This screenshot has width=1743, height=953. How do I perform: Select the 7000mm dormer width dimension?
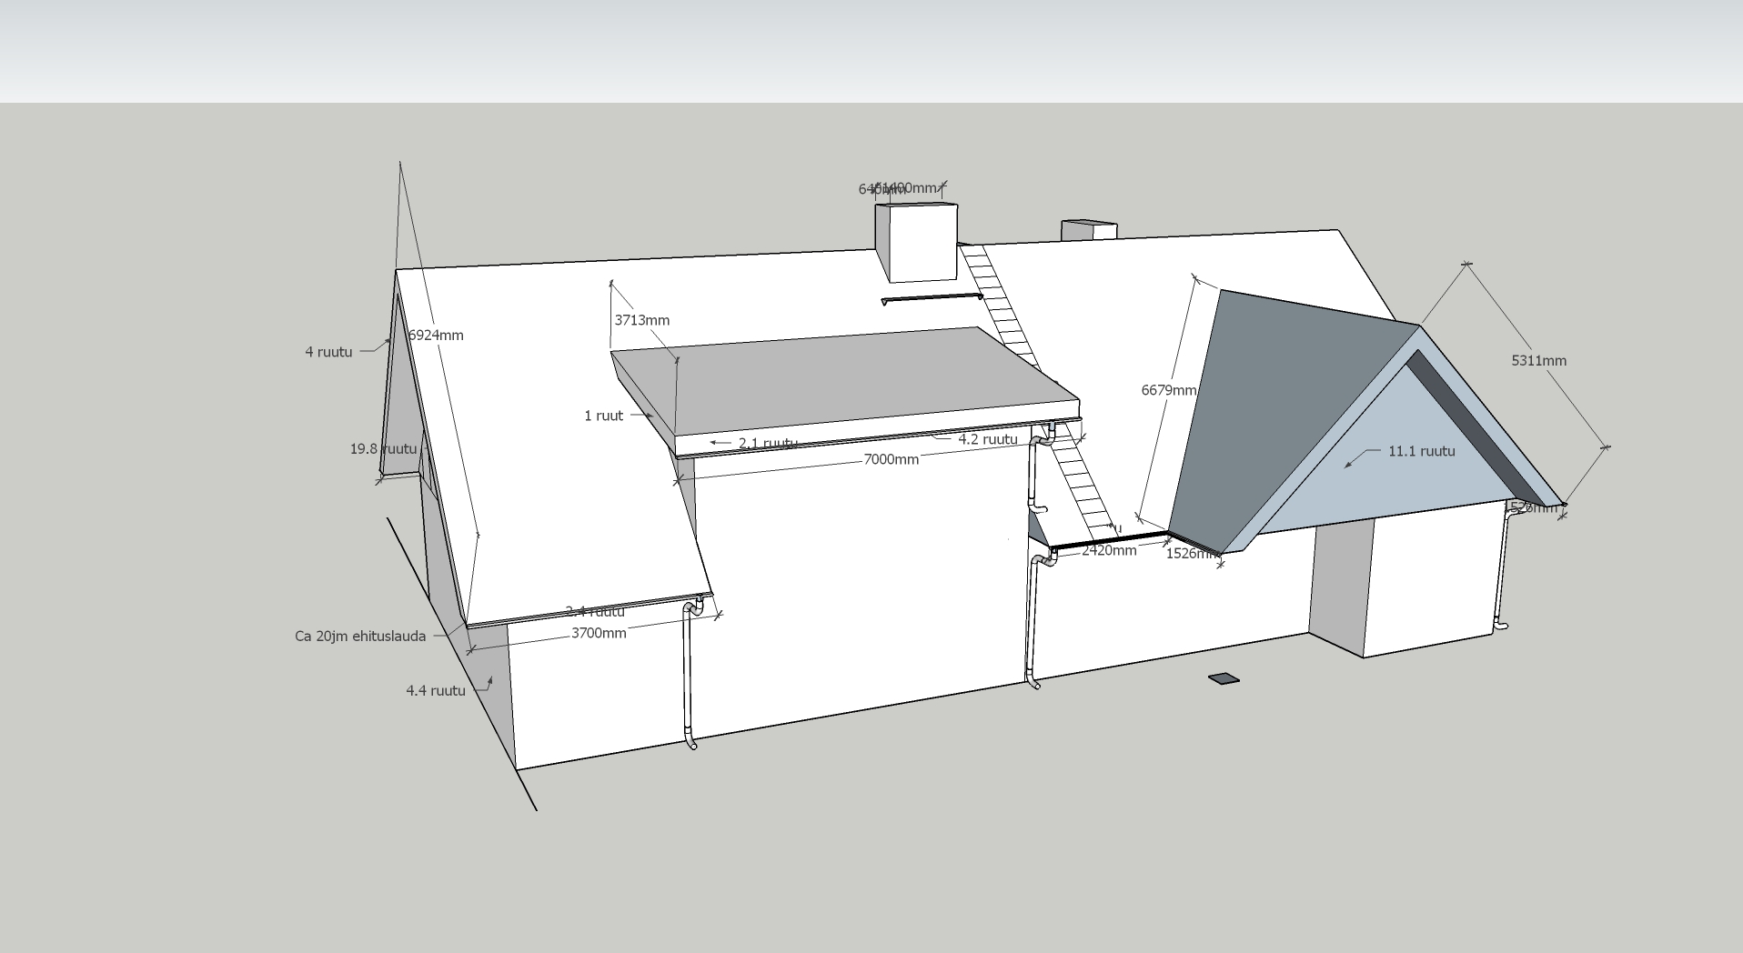891,459
